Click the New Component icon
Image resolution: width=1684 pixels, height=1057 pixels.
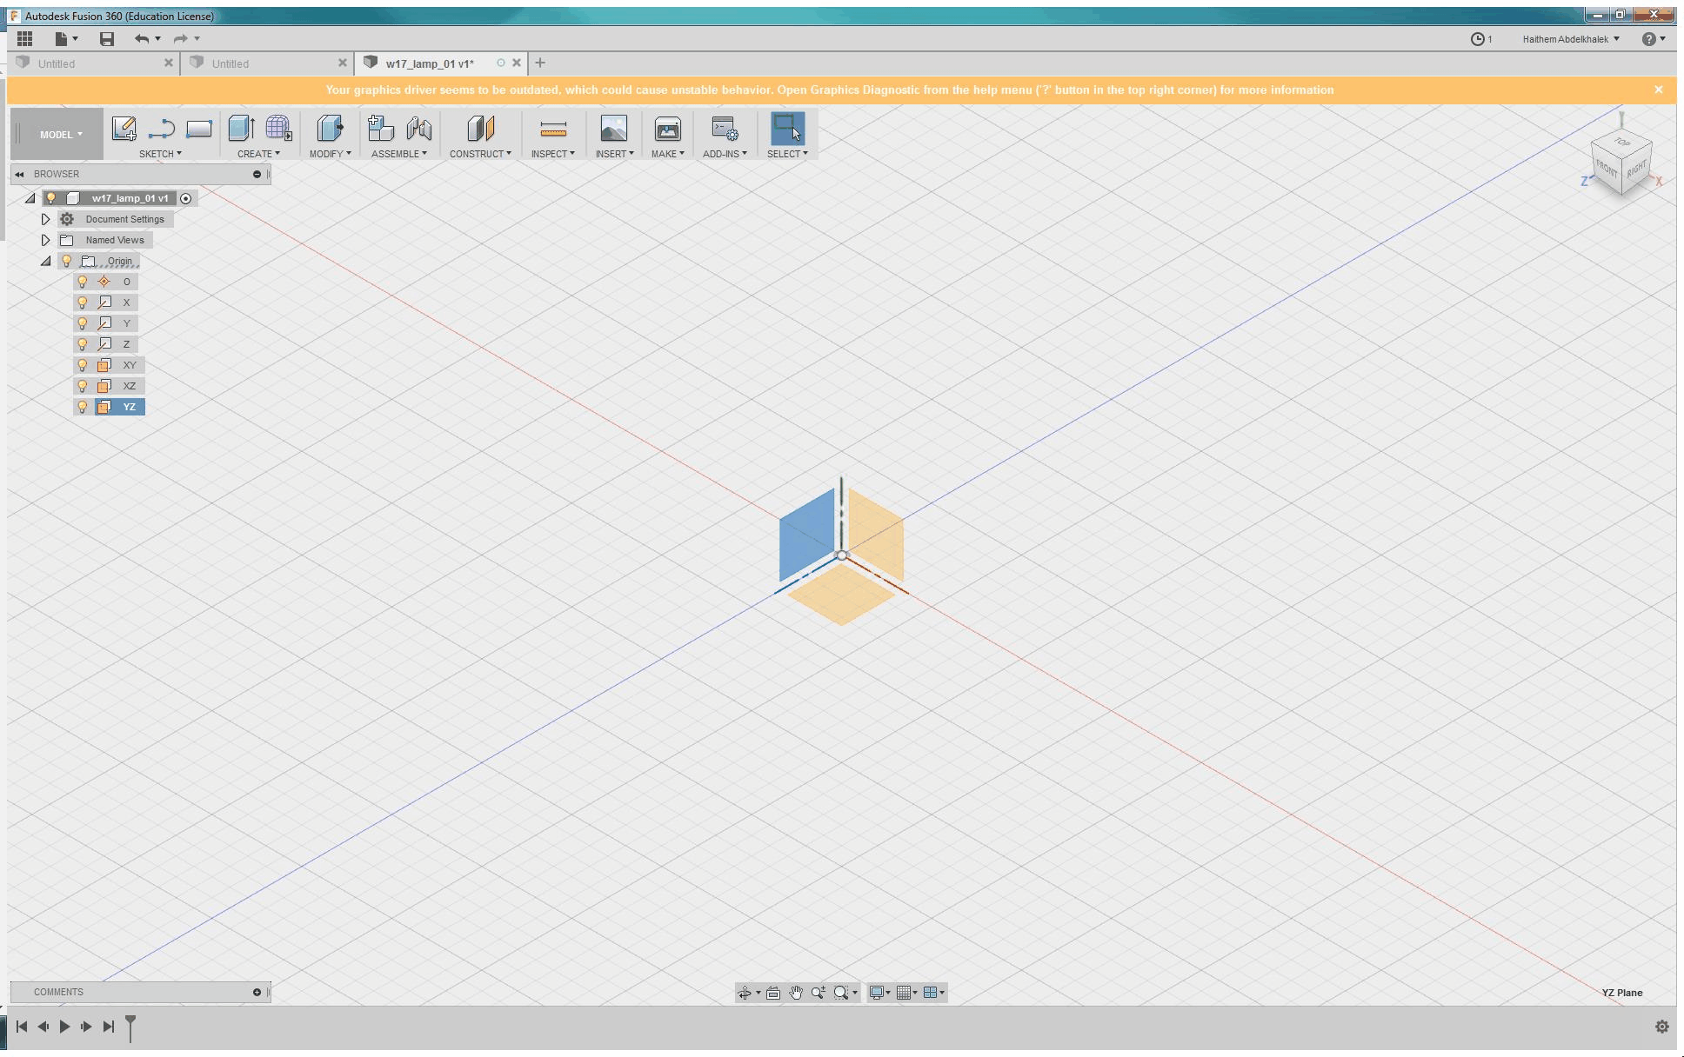[380, 129]
